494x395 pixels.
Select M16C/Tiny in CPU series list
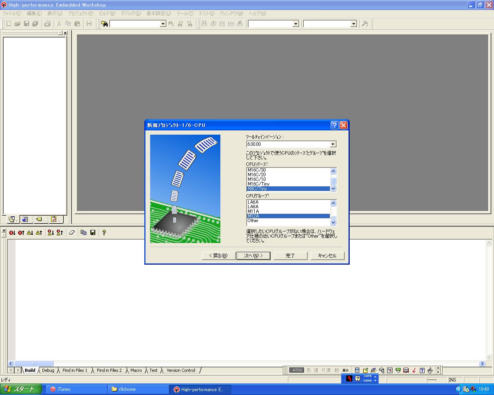[259, 184]
